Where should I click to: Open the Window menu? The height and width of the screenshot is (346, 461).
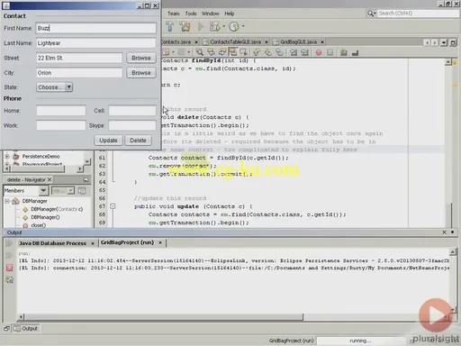(210, 14)
